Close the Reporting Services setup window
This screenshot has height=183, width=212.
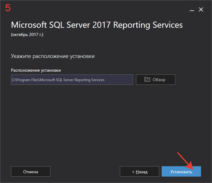click(x=201, y=9)
